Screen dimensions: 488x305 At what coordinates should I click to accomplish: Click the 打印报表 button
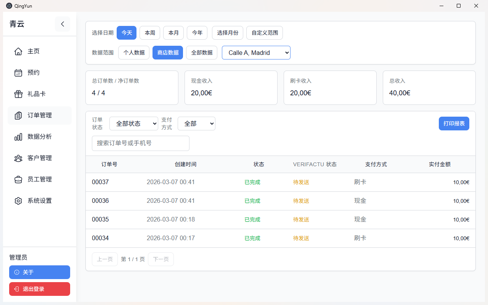click(x=454, y=124)
